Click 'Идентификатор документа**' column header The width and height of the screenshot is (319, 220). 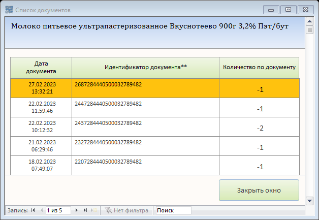point(145,67)
